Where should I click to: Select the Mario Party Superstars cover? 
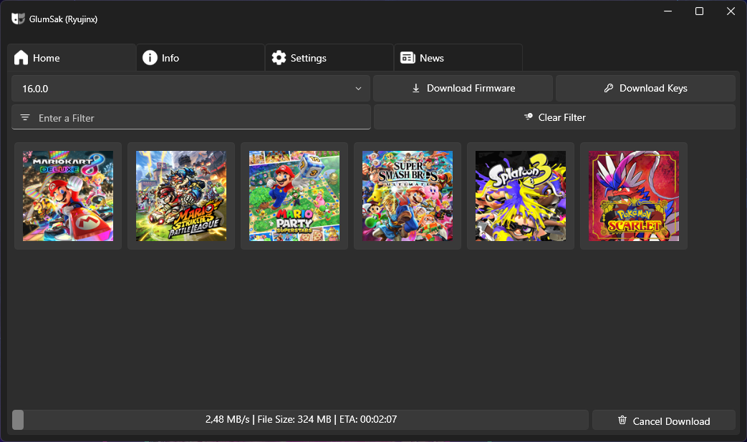[x=294, y=196]
